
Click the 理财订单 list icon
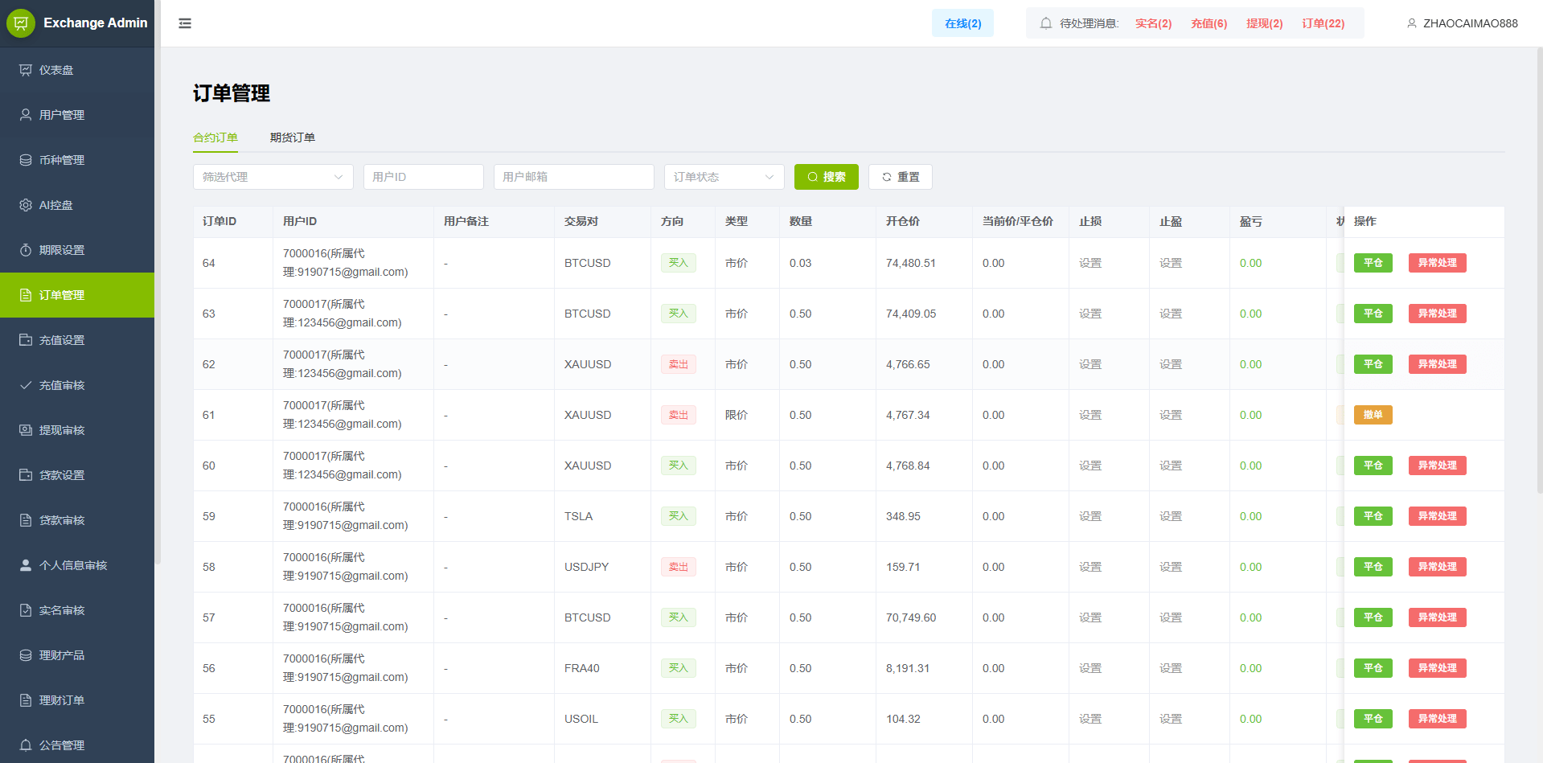[26, 700]
